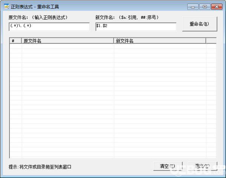Image resolution: width=226 pixels, height=178 pixels.
Task: Click the 清空(C) button
Action: point(168,166)
